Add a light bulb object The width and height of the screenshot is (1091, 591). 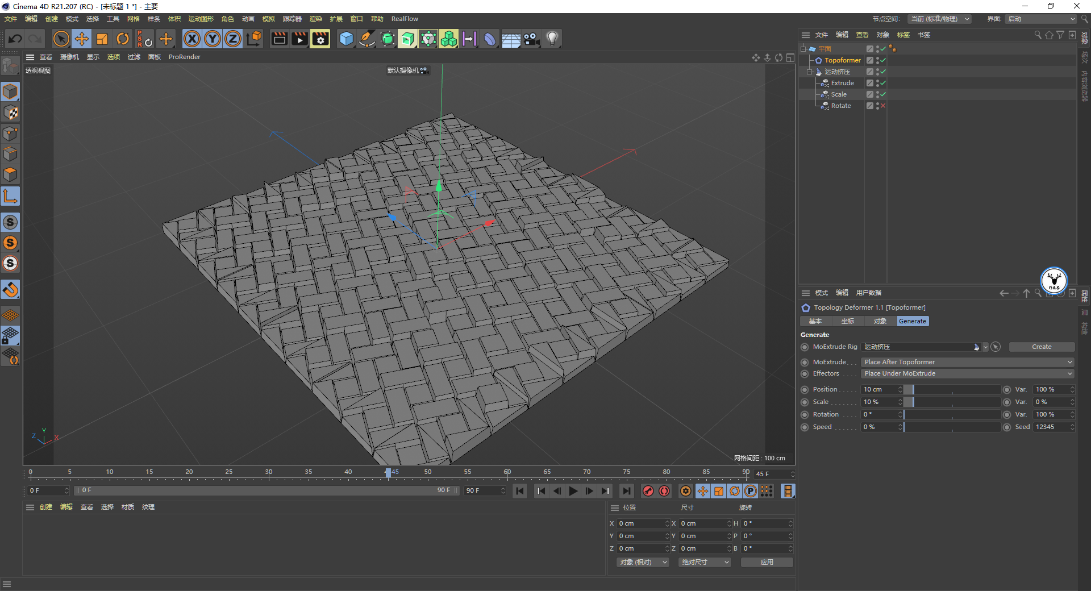coord(552,39)
